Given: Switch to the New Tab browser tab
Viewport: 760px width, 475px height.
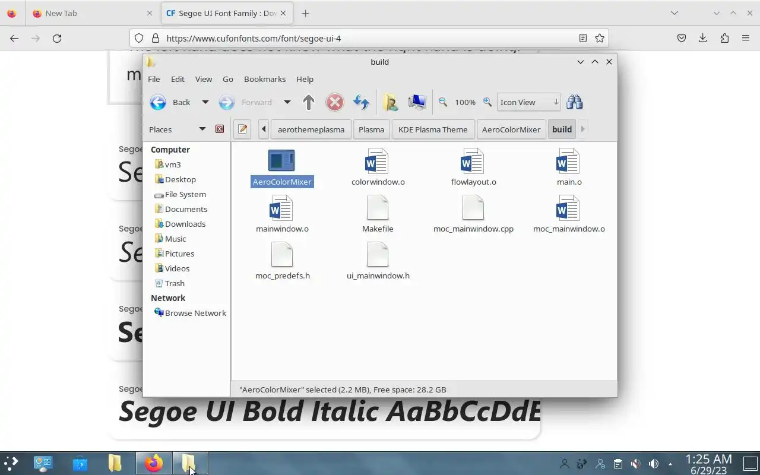Looking at the screenshot, I should 92,13.
